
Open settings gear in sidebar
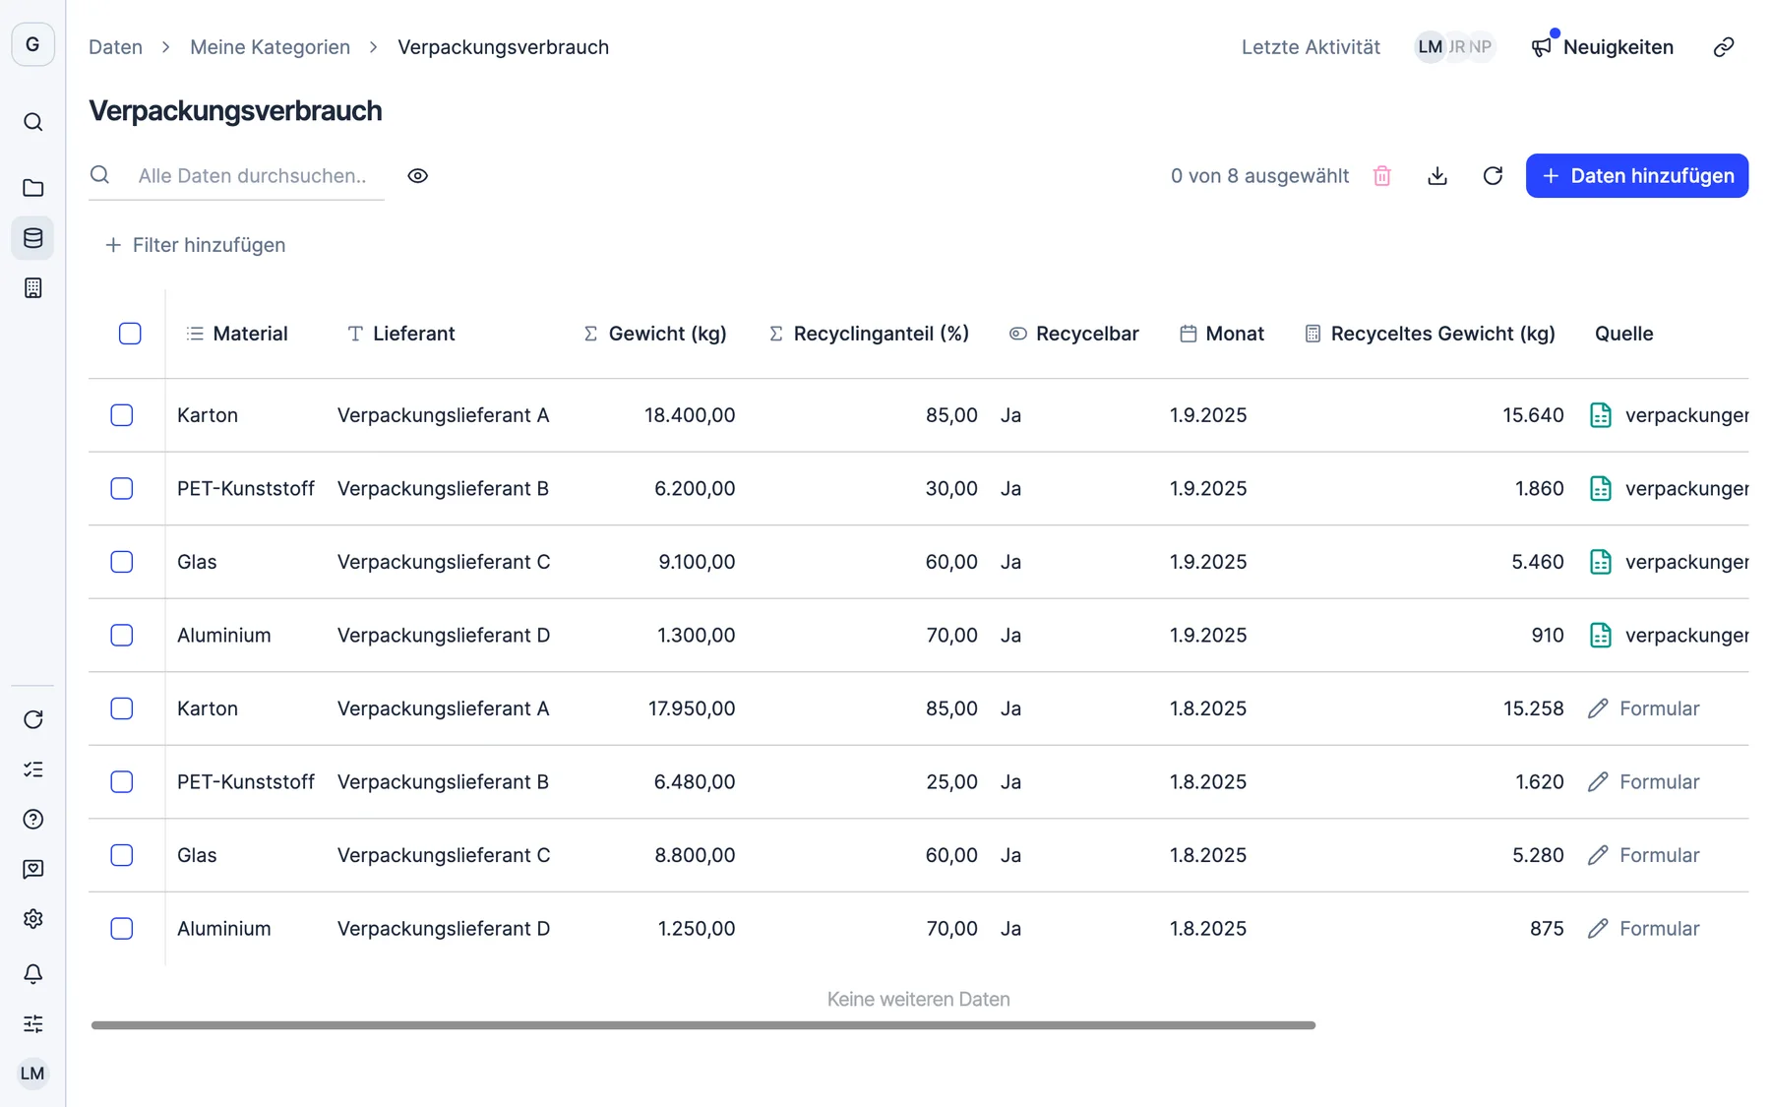(x=32, y=919)
